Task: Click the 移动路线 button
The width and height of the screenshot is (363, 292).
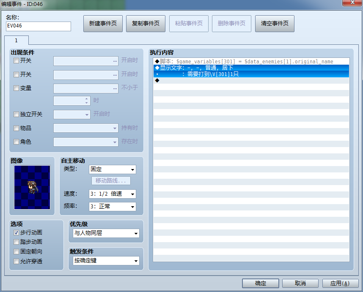Action: (111, 180)
